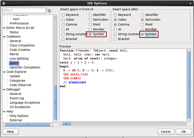Image resolution: width=194 pixels, height=138 pixels.
Task: Confirm with the OK button
Action: (x=183, y=132)
